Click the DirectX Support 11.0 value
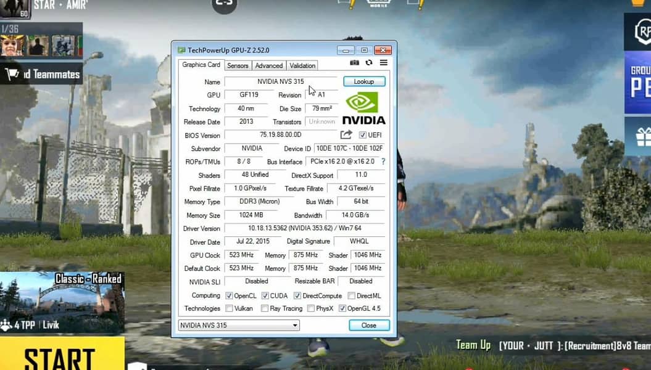Viewport: 651px width, 370px height. pyautogui.click(x=361, y=175)
